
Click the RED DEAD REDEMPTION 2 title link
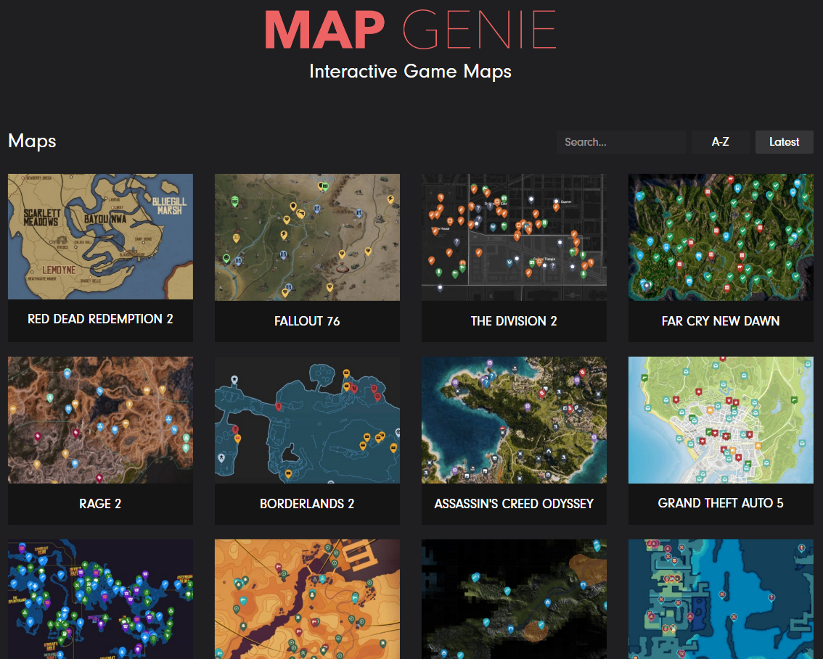pyautogui.click(x=100, y=319)
